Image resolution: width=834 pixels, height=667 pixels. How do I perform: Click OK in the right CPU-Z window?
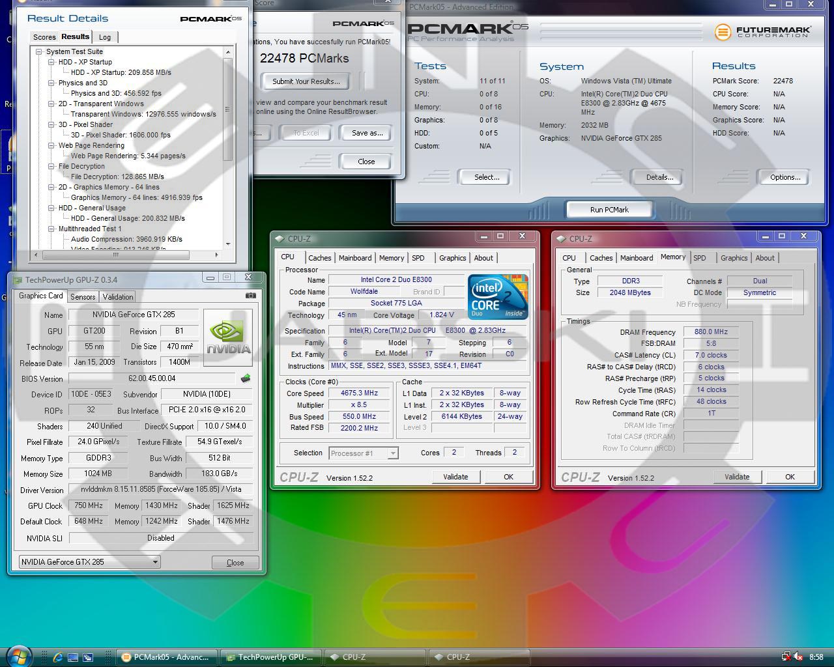click(x=790, y=477)
